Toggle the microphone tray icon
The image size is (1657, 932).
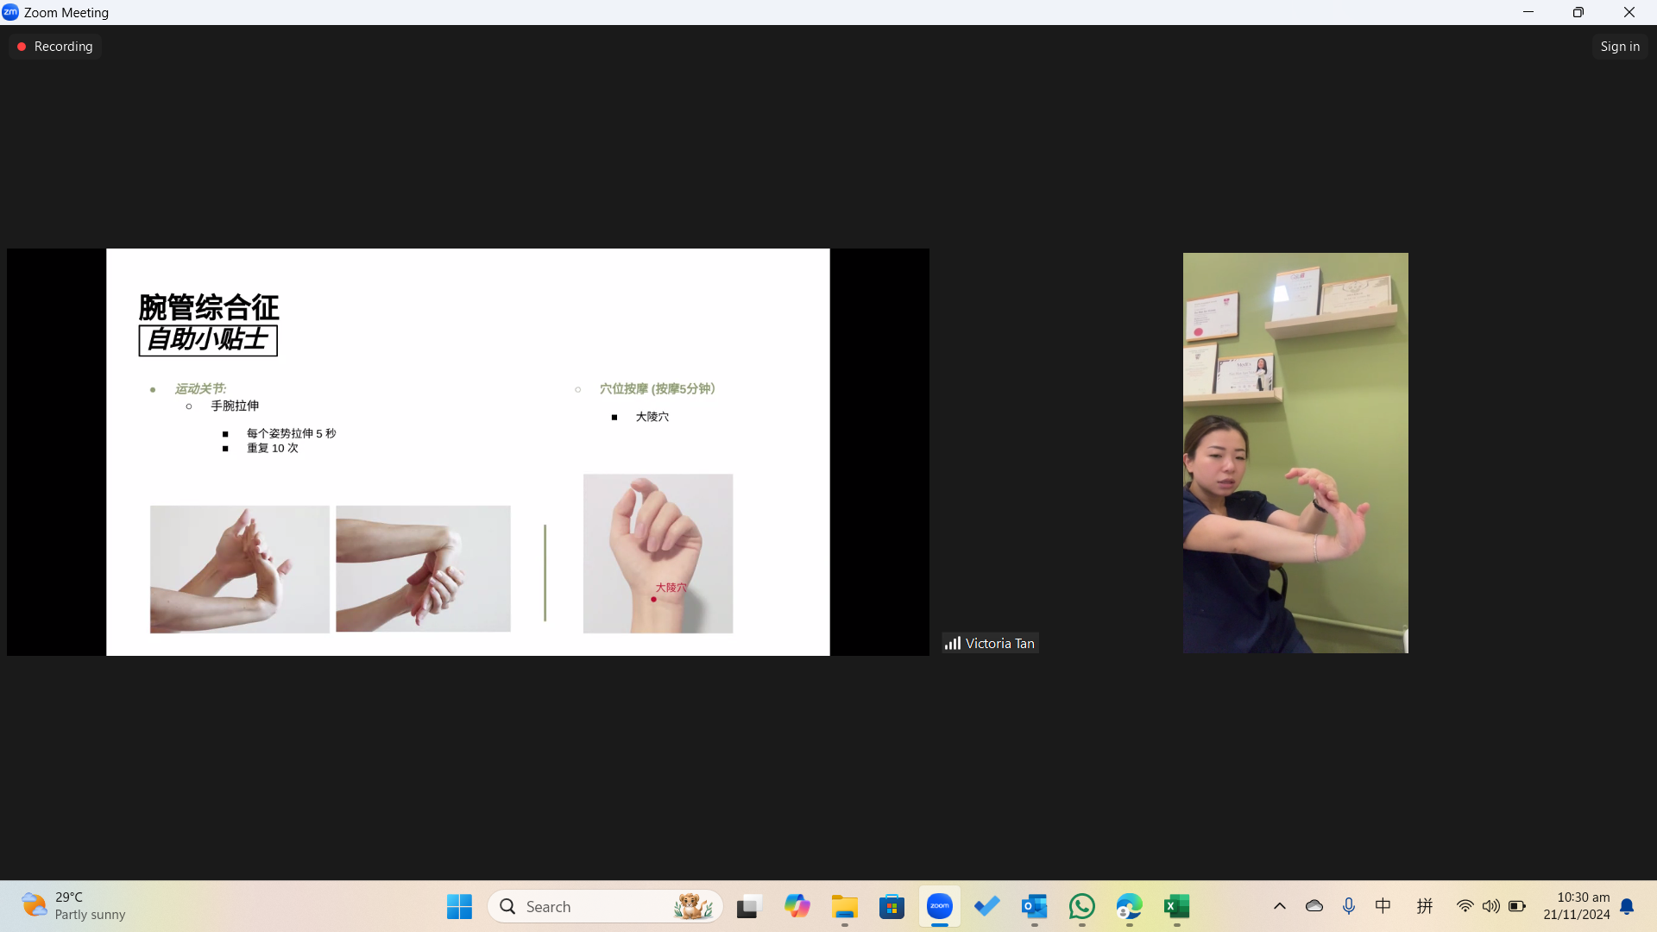[1348, 906]
